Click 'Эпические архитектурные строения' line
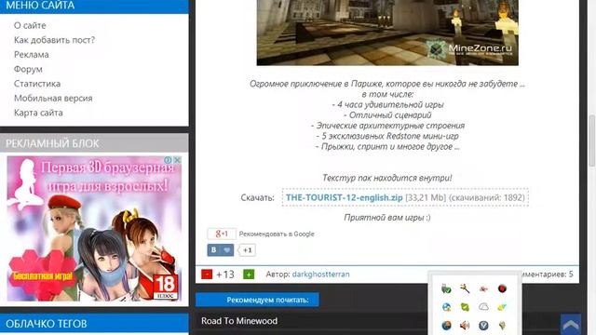Image resolution: width=596 pixels, height=335 pixels. tap(387, 126)
